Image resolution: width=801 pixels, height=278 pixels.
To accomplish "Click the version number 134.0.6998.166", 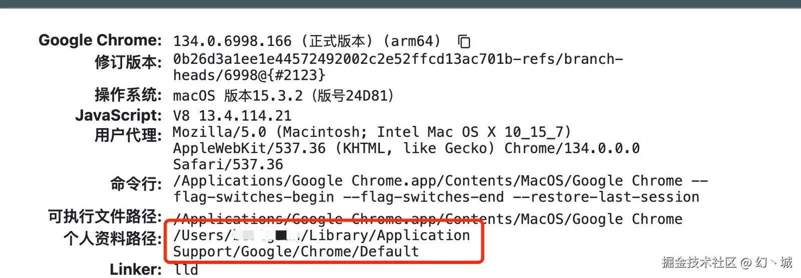I will coord(232,41).
